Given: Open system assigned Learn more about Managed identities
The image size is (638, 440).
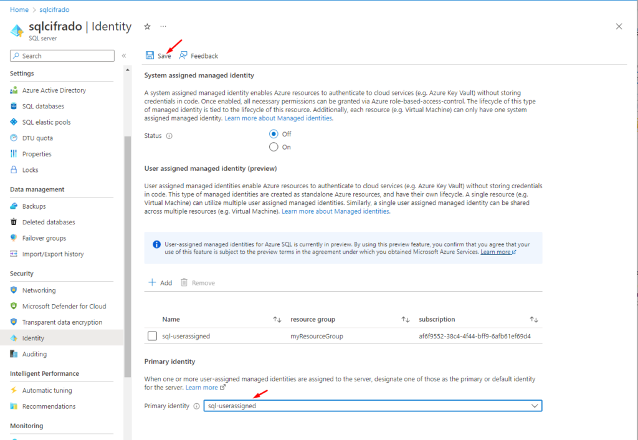Looking at the screenshot, I should tap(279, 118).
